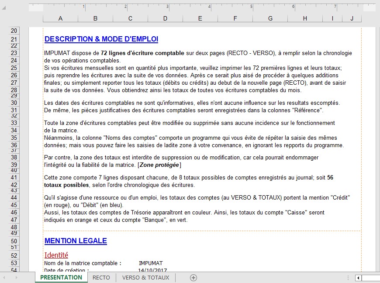380x283 pixels.
Task: Select column J header
Action: [352, 18]
